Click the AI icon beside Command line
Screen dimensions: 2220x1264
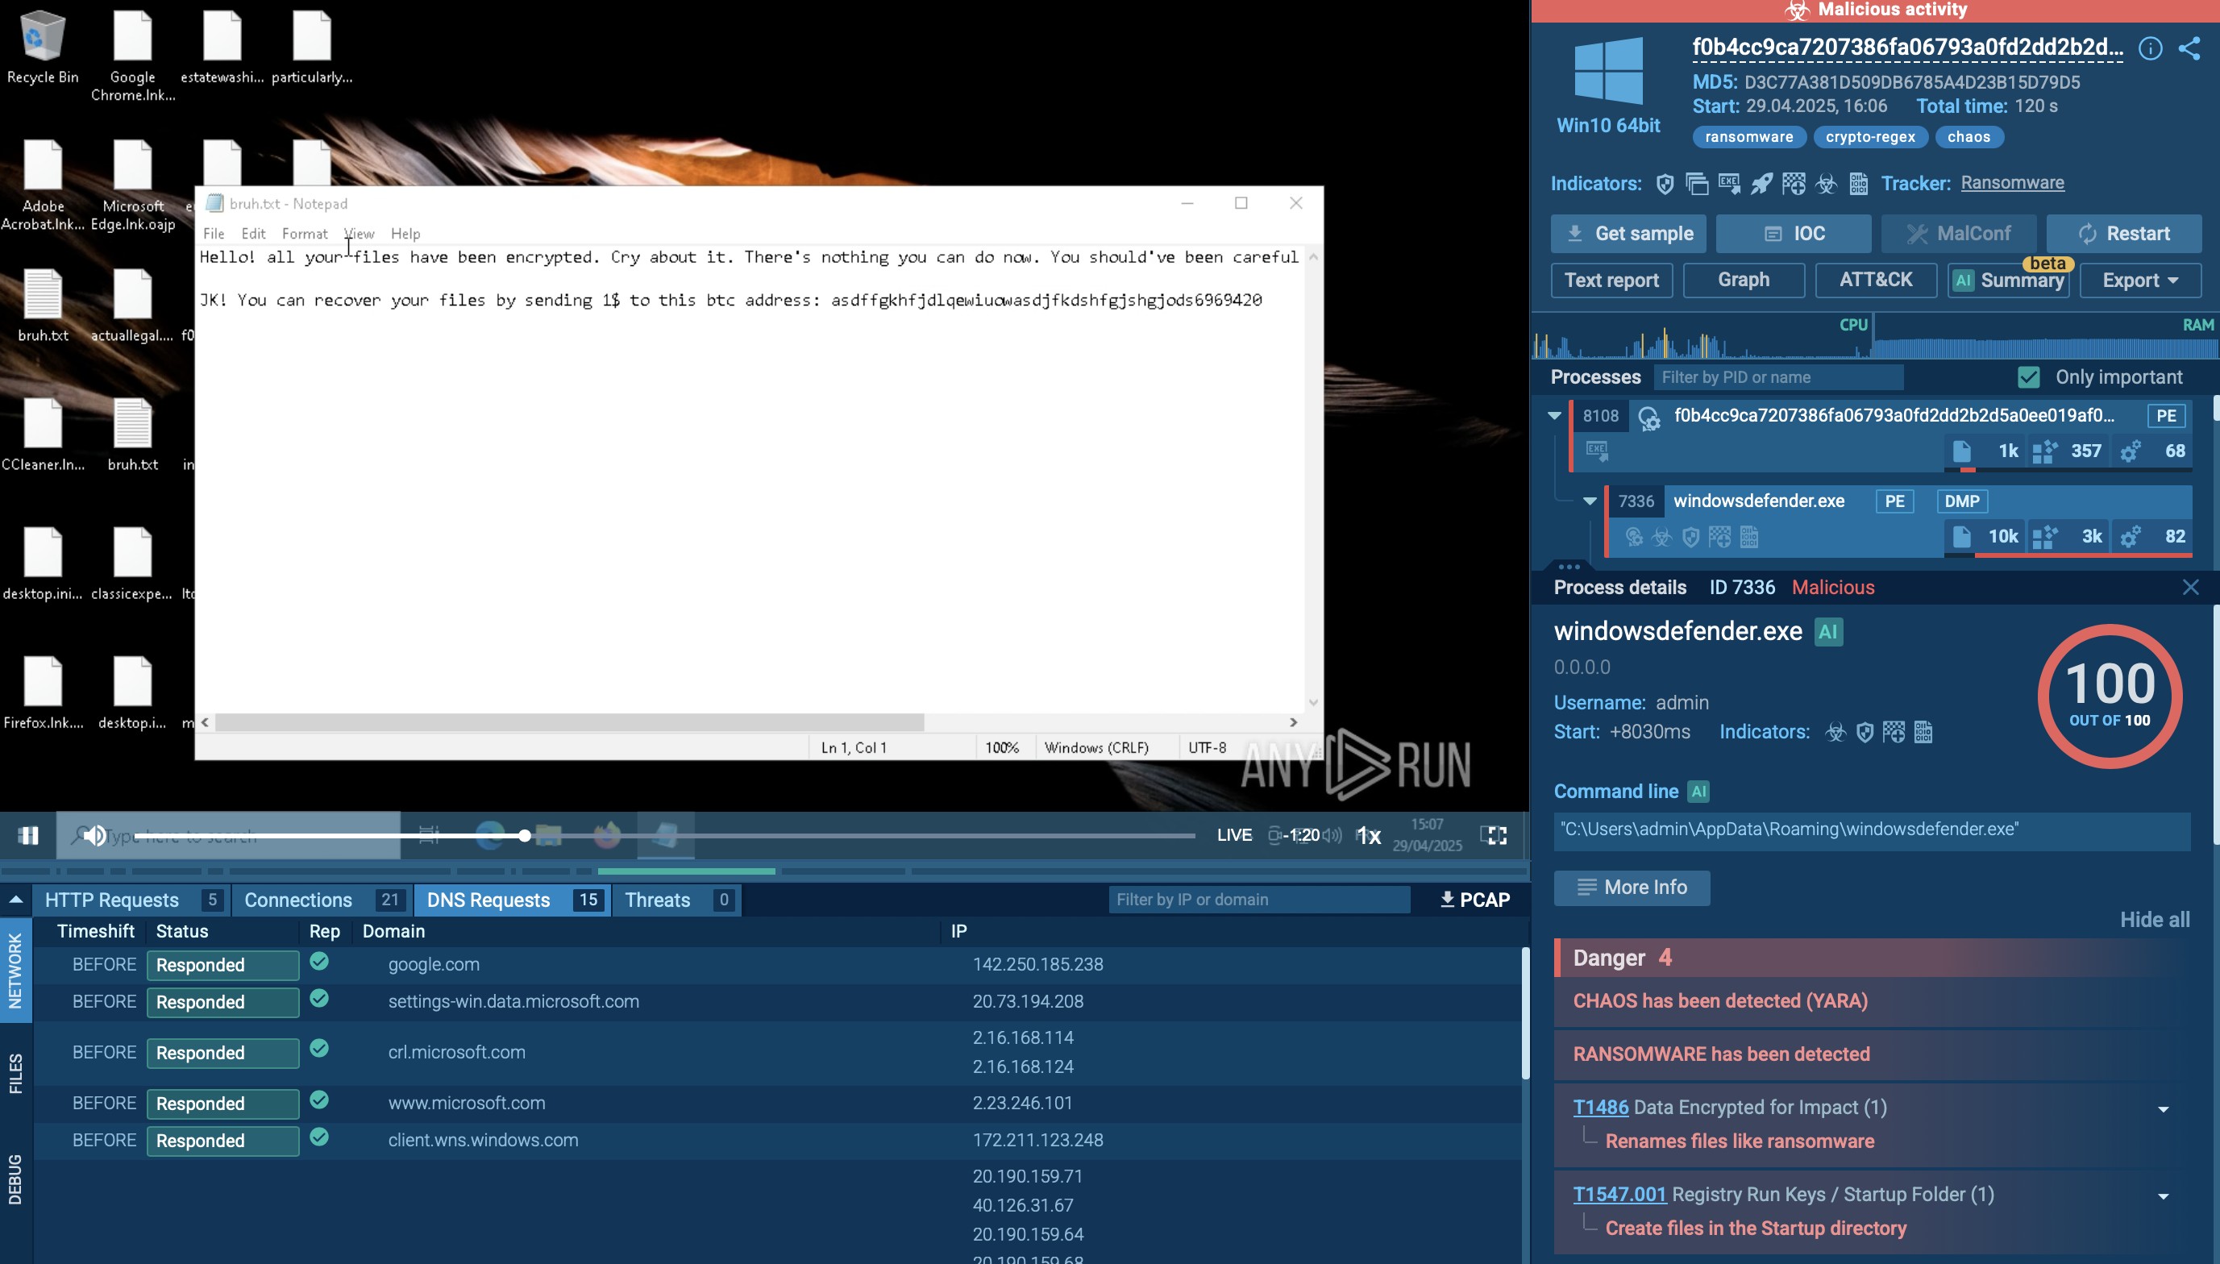pyautogui.click(x=1698, y=791)
